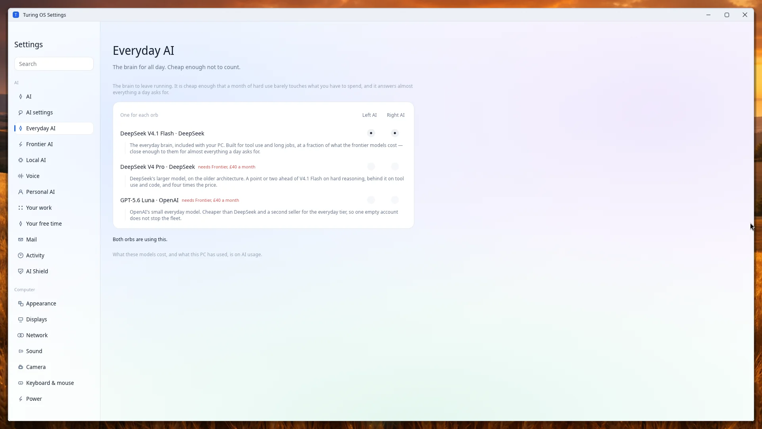Open the Your free time section

pyautogui.click(x=54, y=224)
